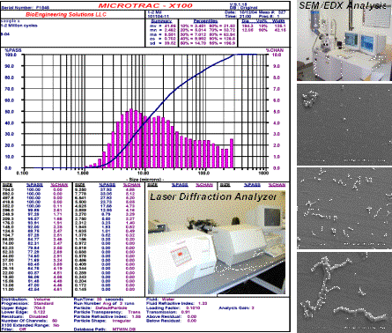Image resolution: width=392 pixels, height=333 pixels.
Task: Select the rightmost magenta histogram bar
Action: pyautogui.click(x=232, y=153)
